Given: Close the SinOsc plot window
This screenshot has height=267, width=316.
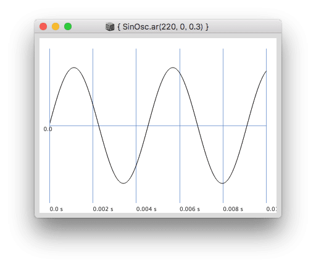Looking at the screenshot, I should (x=43, y=26).
